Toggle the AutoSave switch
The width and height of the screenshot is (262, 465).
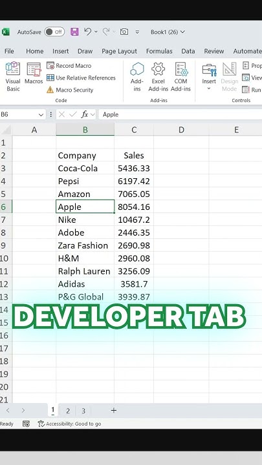(54, 32)
